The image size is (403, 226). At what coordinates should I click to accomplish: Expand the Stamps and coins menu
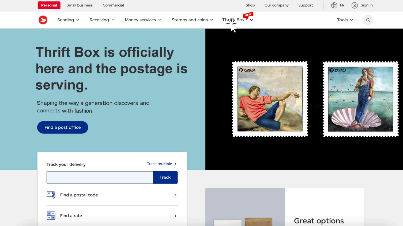pyautogui.click(x=193, y=20)
